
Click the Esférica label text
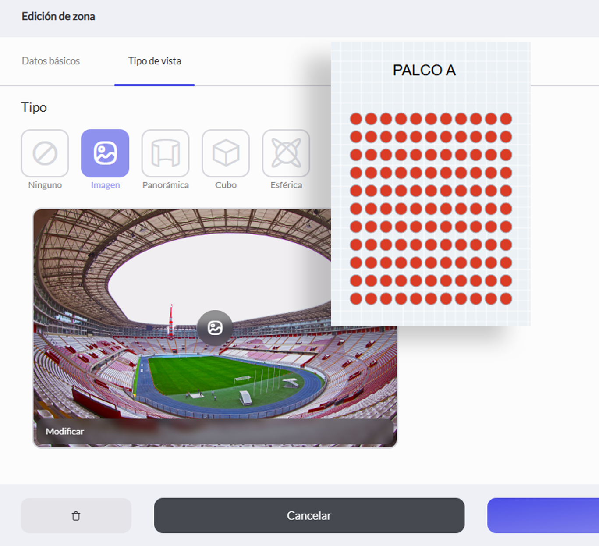click(x=286, y=185)
